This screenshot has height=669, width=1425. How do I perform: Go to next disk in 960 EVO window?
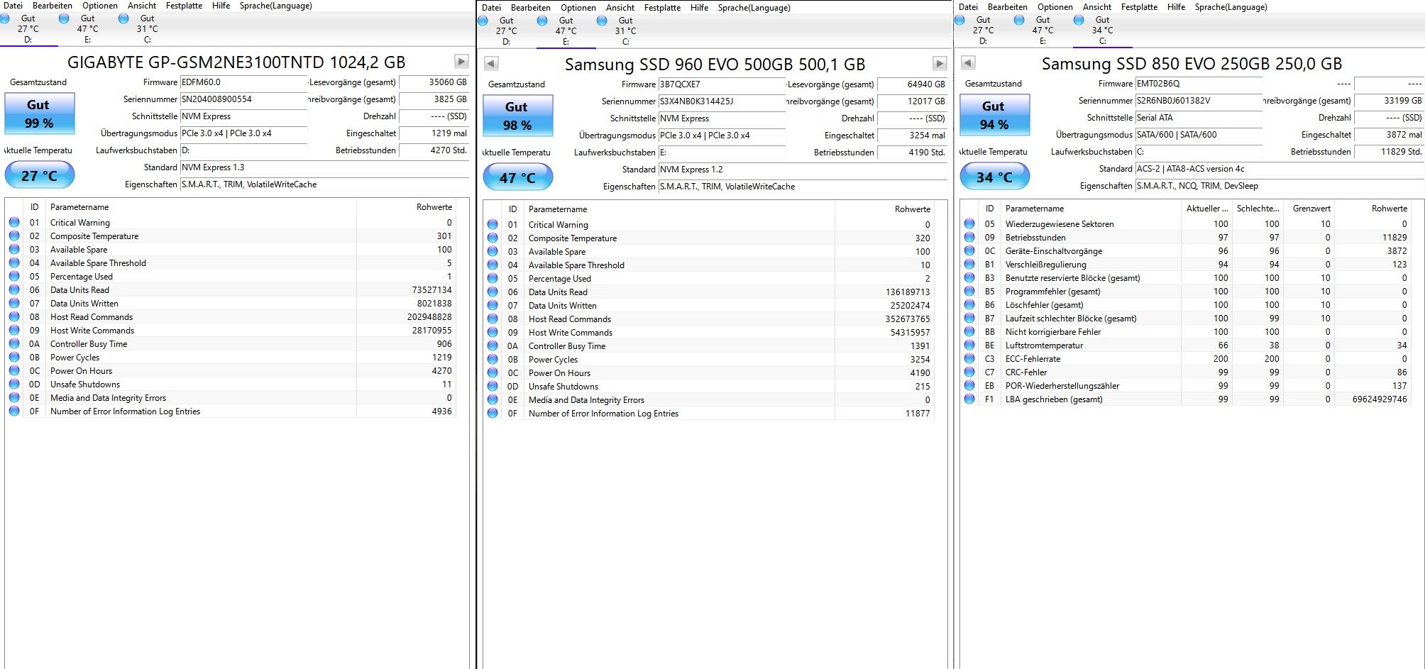point(940,64)
